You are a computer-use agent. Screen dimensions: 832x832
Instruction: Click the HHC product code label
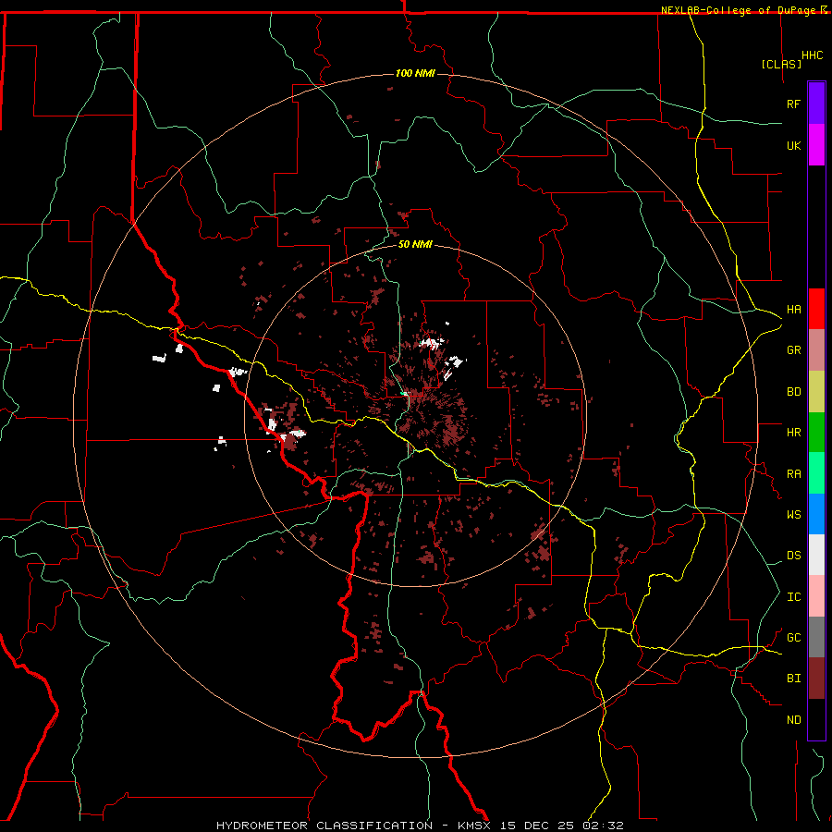pos(812,55)
